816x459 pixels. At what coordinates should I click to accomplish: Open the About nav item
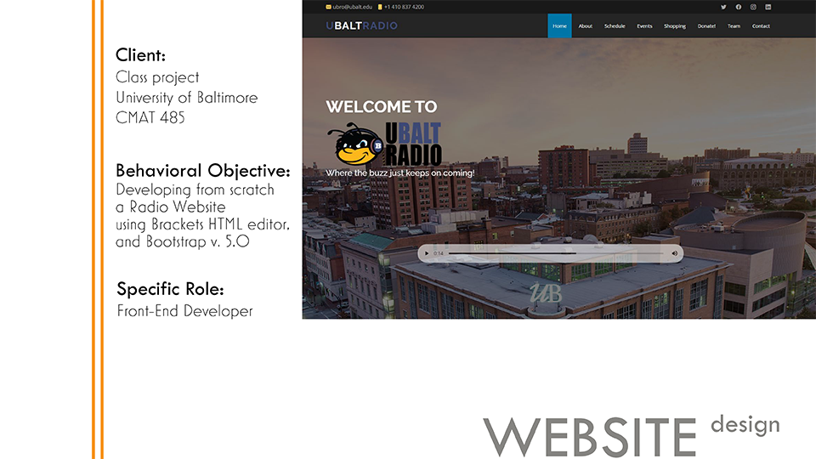click(x=586, y=25)
